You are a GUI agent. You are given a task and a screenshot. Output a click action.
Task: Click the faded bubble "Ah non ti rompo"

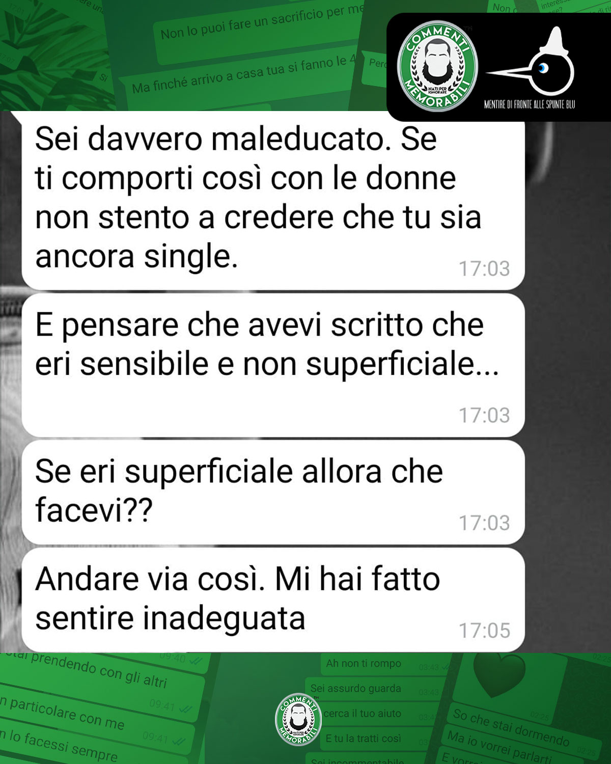[x=364, y=664]
